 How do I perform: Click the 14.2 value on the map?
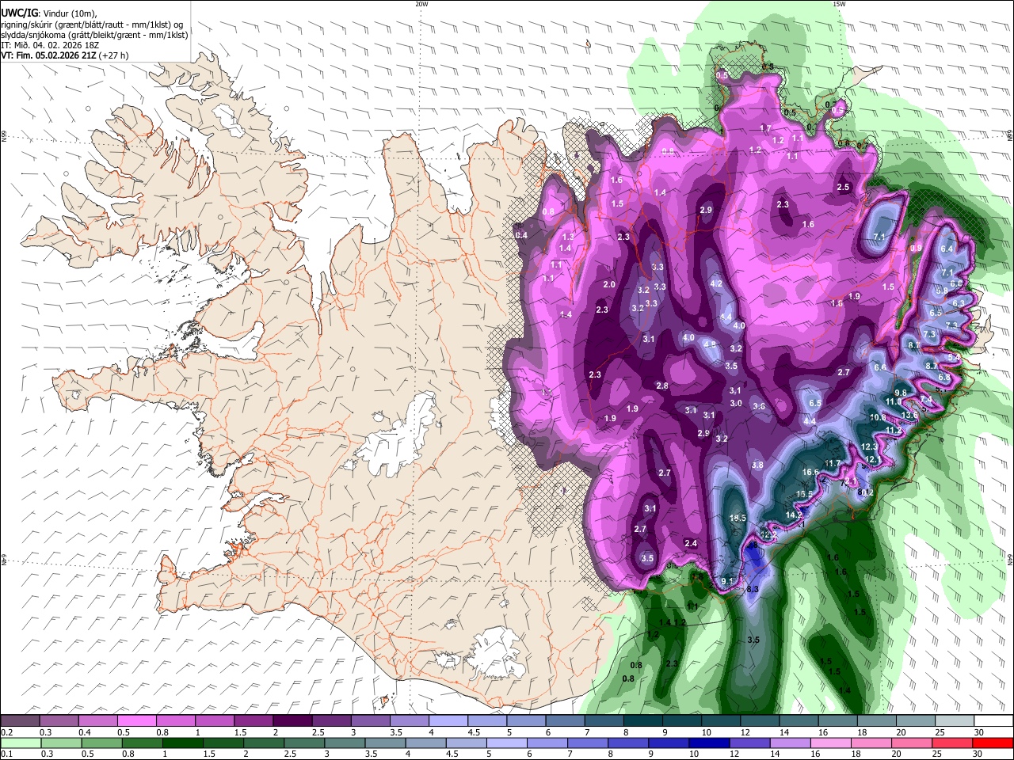point(794,515)
